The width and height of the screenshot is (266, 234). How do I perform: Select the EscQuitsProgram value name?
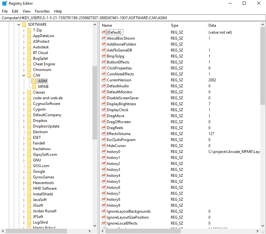coord(121,140)
